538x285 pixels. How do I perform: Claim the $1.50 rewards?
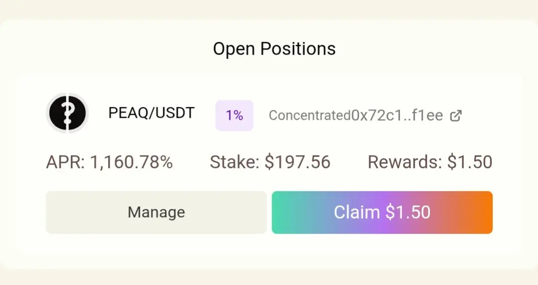[x=382, y=212]
